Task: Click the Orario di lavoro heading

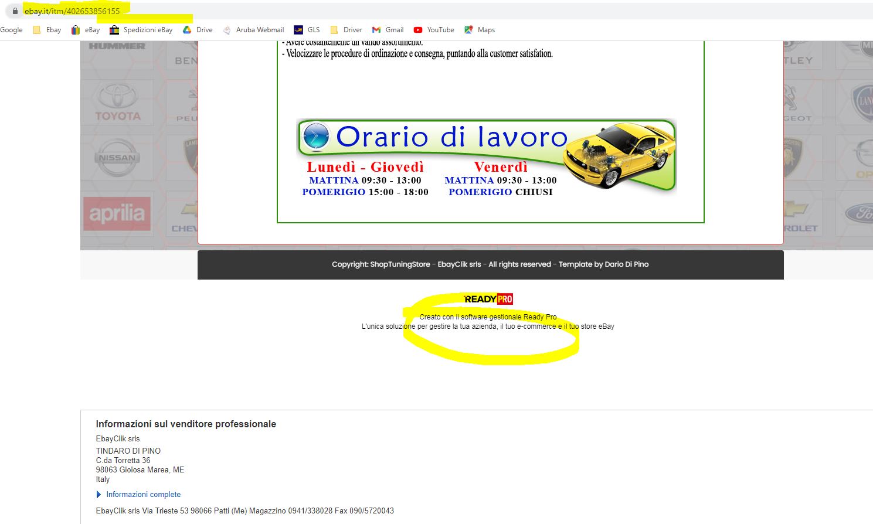Action: pos(451,137)
